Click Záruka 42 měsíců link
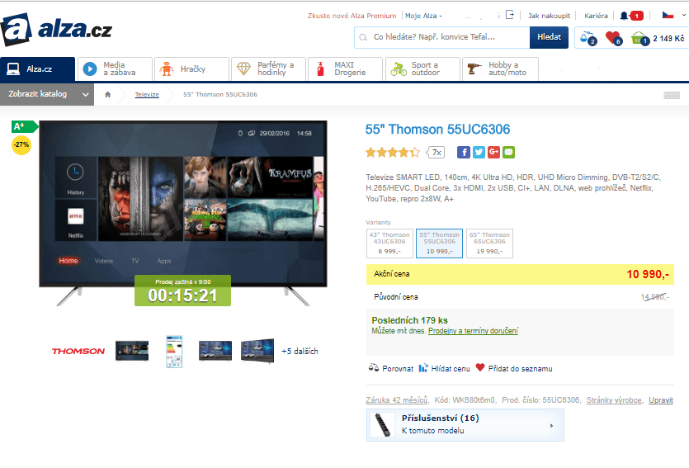 [x=397, y=399]
